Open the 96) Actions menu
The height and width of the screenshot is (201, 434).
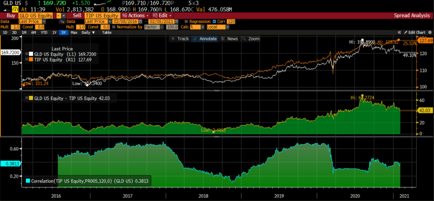click(x=135, y=16)
